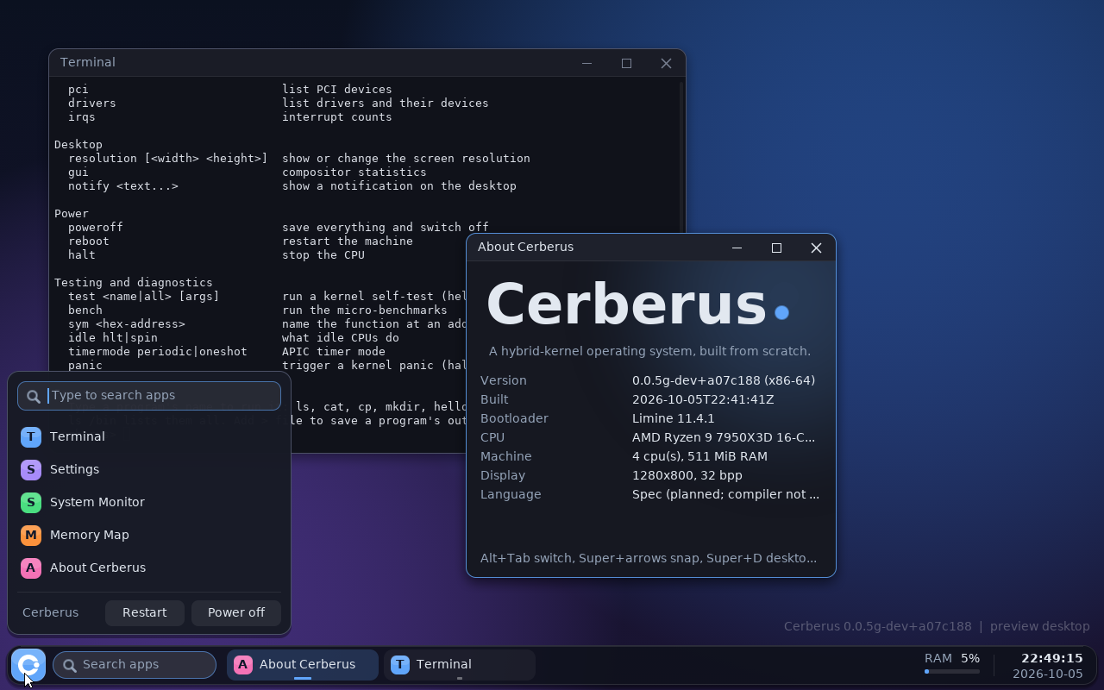Screen dimensions: 1104x690
Task: Maximize the About Cerberus window
Action: point(776,248)
